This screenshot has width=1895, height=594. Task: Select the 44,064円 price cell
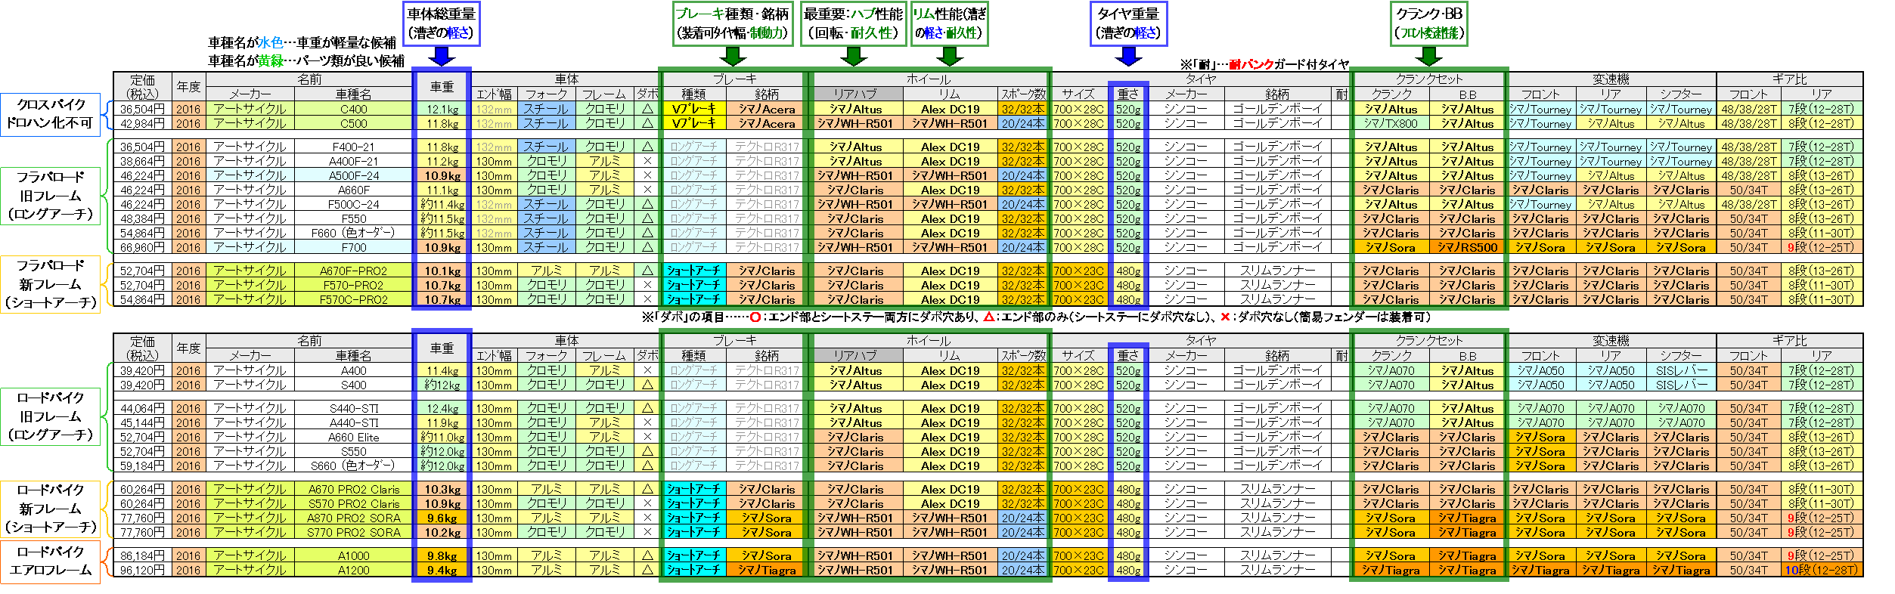click(142, 408)
